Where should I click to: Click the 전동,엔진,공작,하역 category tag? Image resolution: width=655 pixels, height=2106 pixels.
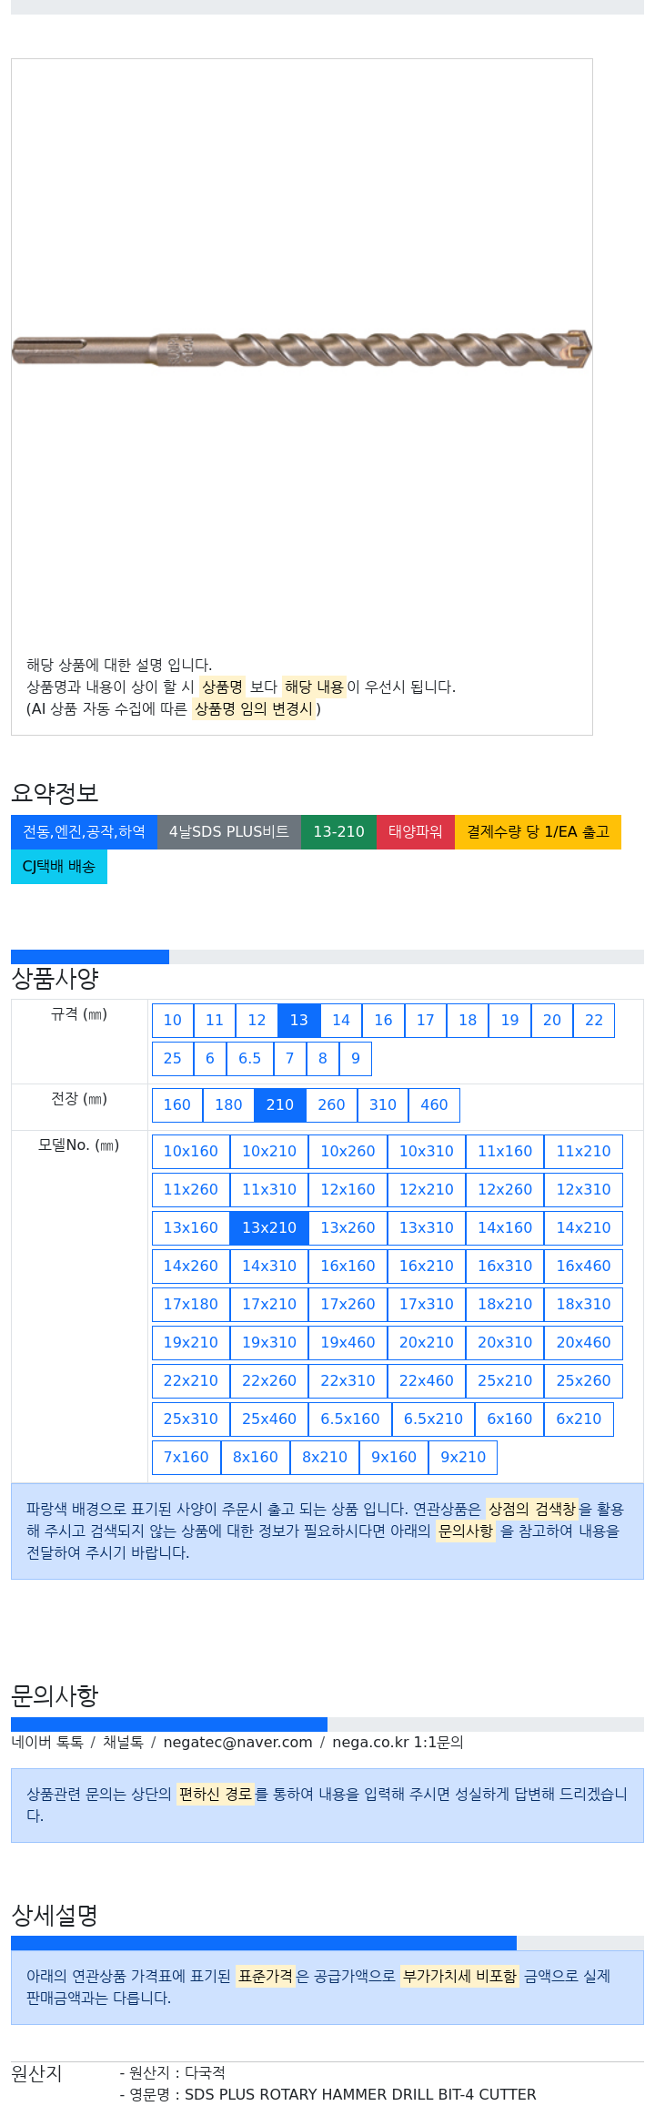tap(84, 832)
